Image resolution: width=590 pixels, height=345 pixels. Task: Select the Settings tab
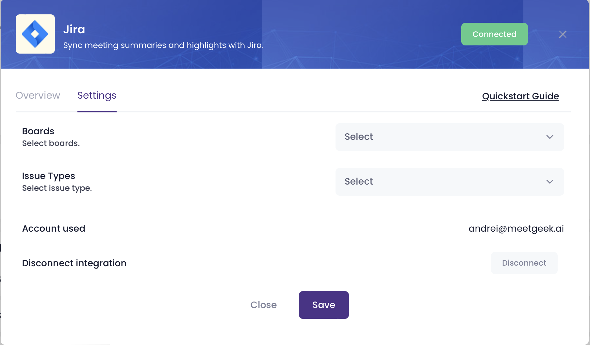click(97, 95)
